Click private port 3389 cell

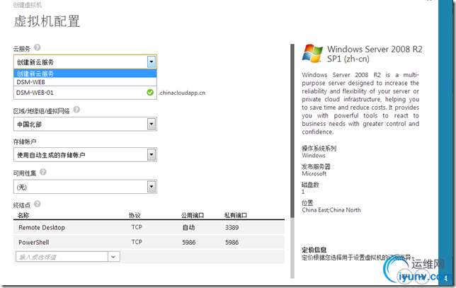point(232,228)
